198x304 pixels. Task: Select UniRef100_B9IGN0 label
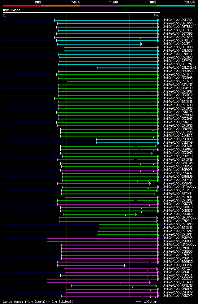pyautogui.click(x=178, y=224)
